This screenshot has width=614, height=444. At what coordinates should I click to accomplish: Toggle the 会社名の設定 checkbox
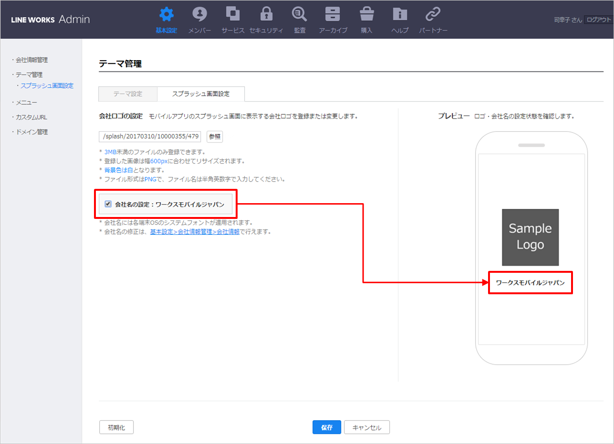108,204
